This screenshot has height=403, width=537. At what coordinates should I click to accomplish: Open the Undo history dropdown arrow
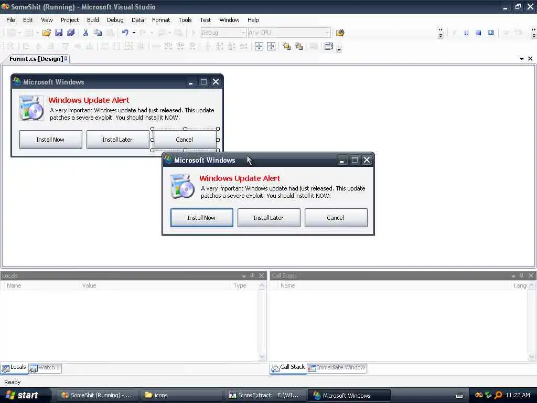coord(134,33)
